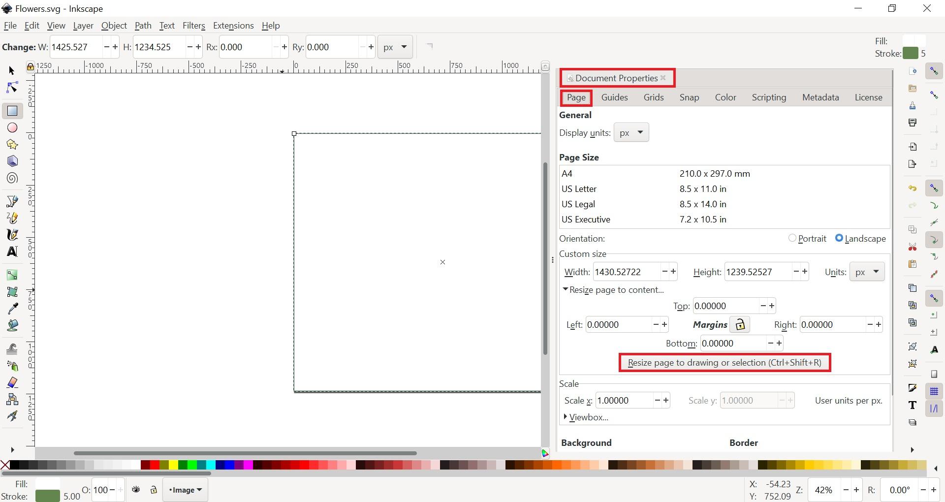Click Resize page to drawing or selection
The image size is (945, 502).
coord(724,363)
